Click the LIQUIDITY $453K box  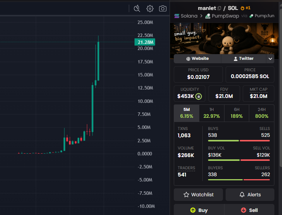(x=189, y=93)
